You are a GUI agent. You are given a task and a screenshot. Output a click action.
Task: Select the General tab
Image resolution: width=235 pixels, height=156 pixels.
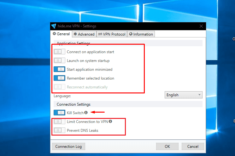(x=61, y=34)
